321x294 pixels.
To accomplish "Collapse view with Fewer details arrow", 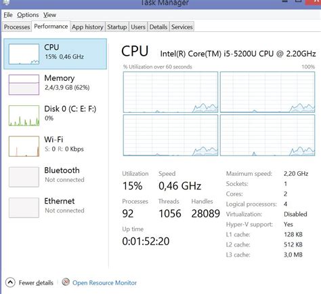I will (10, 282).
